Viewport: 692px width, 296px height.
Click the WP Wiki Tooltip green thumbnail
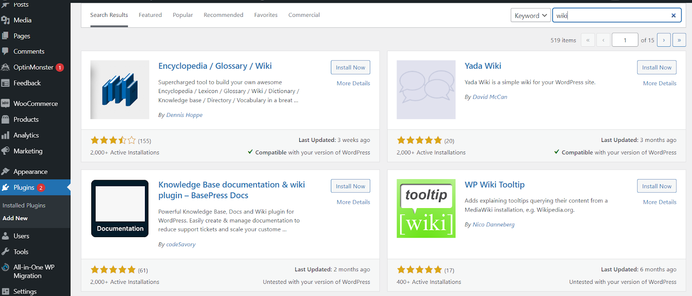pos(426,209)
